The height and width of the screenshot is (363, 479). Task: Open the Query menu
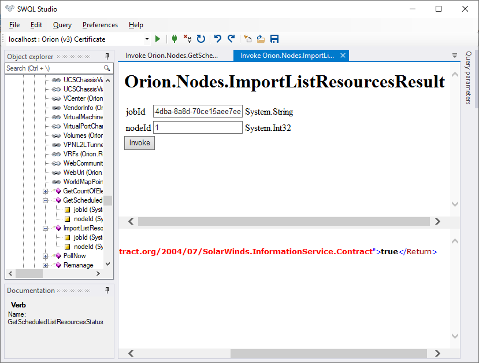(x=62, y=25)
